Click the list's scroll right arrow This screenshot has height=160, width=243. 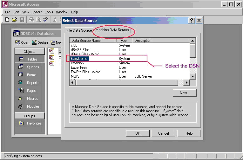pyautogui.click(x=186, y=83)
